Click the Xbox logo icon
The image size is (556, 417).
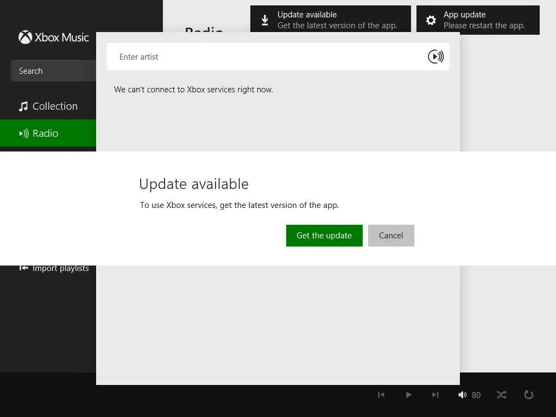pyautogui.click(x=25, y=37)
